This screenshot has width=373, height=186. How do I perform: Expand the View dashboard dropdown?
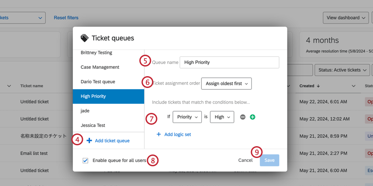click(346, 18)
